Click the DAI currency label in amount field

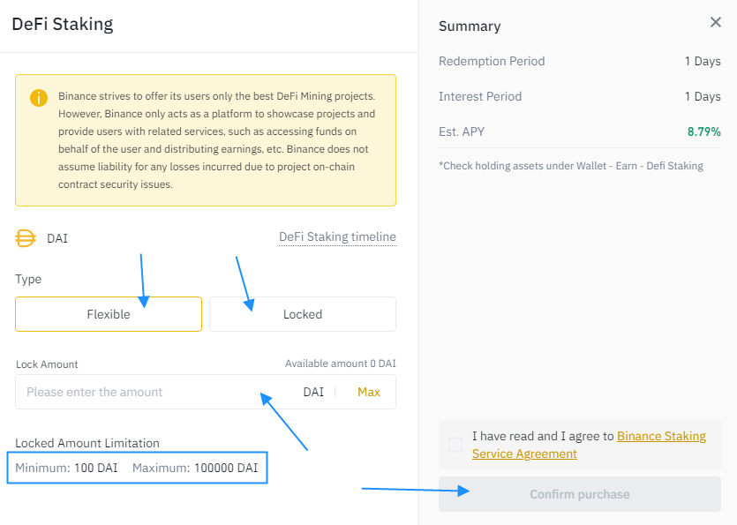pos(313,392)
